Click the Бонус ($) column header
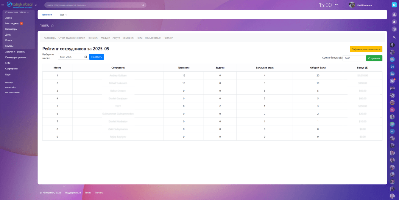The height and width of the screenshot is (200, 399). pos(362,68)
